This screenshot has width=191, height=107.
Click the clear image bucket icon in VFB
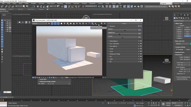(74, 23)
